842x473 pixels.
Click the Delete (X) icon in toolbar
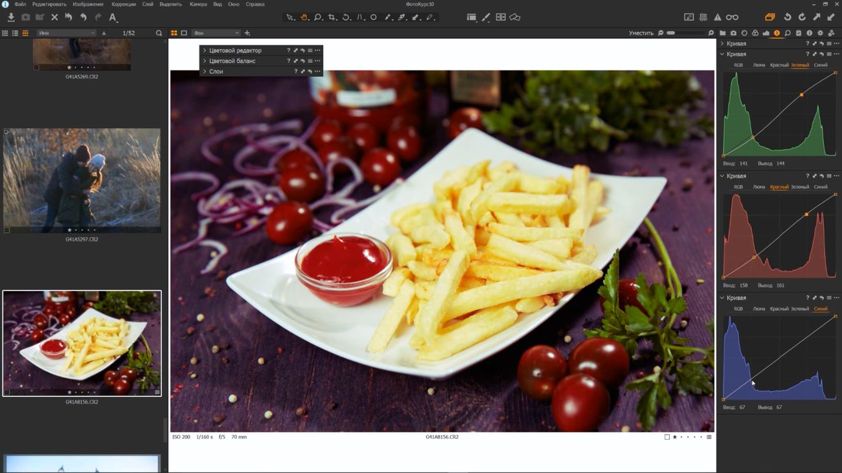click(x=54, y=17)
